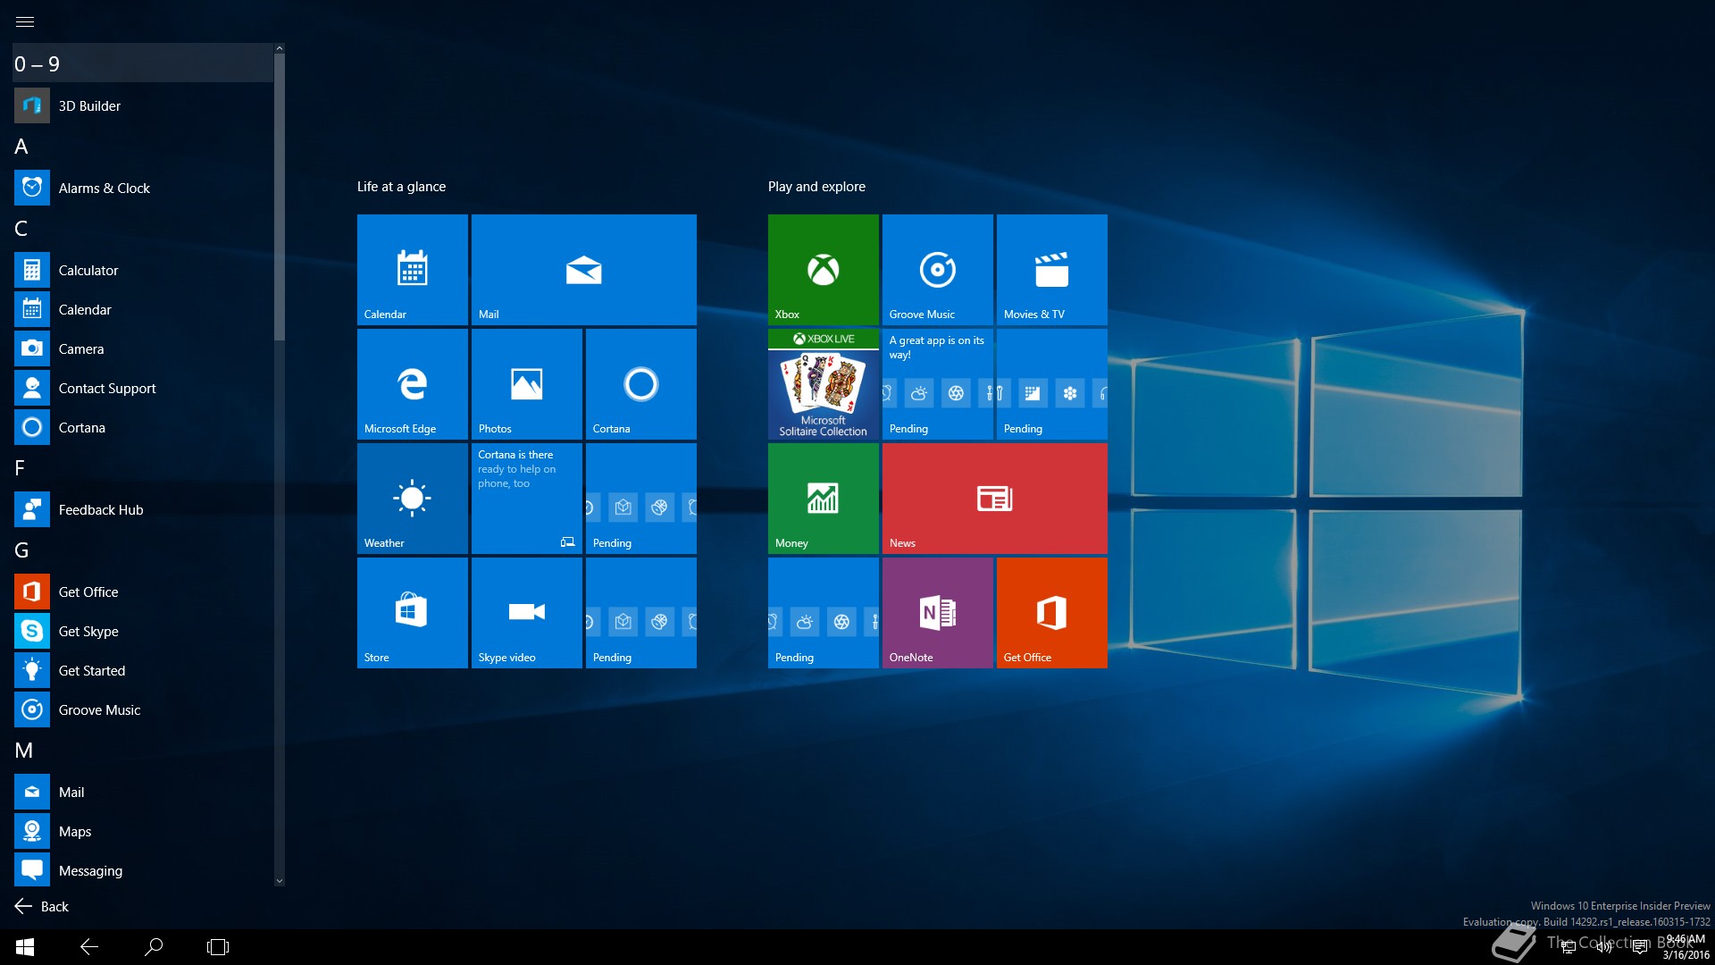
Task: Open the hamburger menu at top left
Action: coord(25,21)
